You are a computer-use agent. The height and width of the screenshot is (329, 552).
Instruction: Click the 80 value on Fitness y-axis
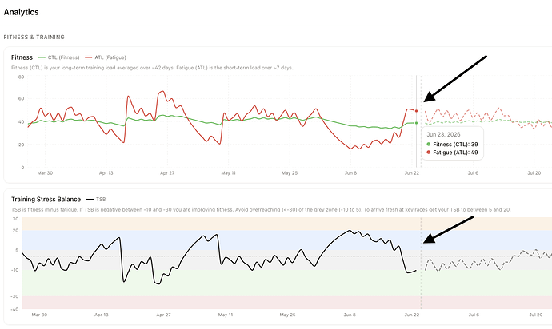[x=21, y=77]
